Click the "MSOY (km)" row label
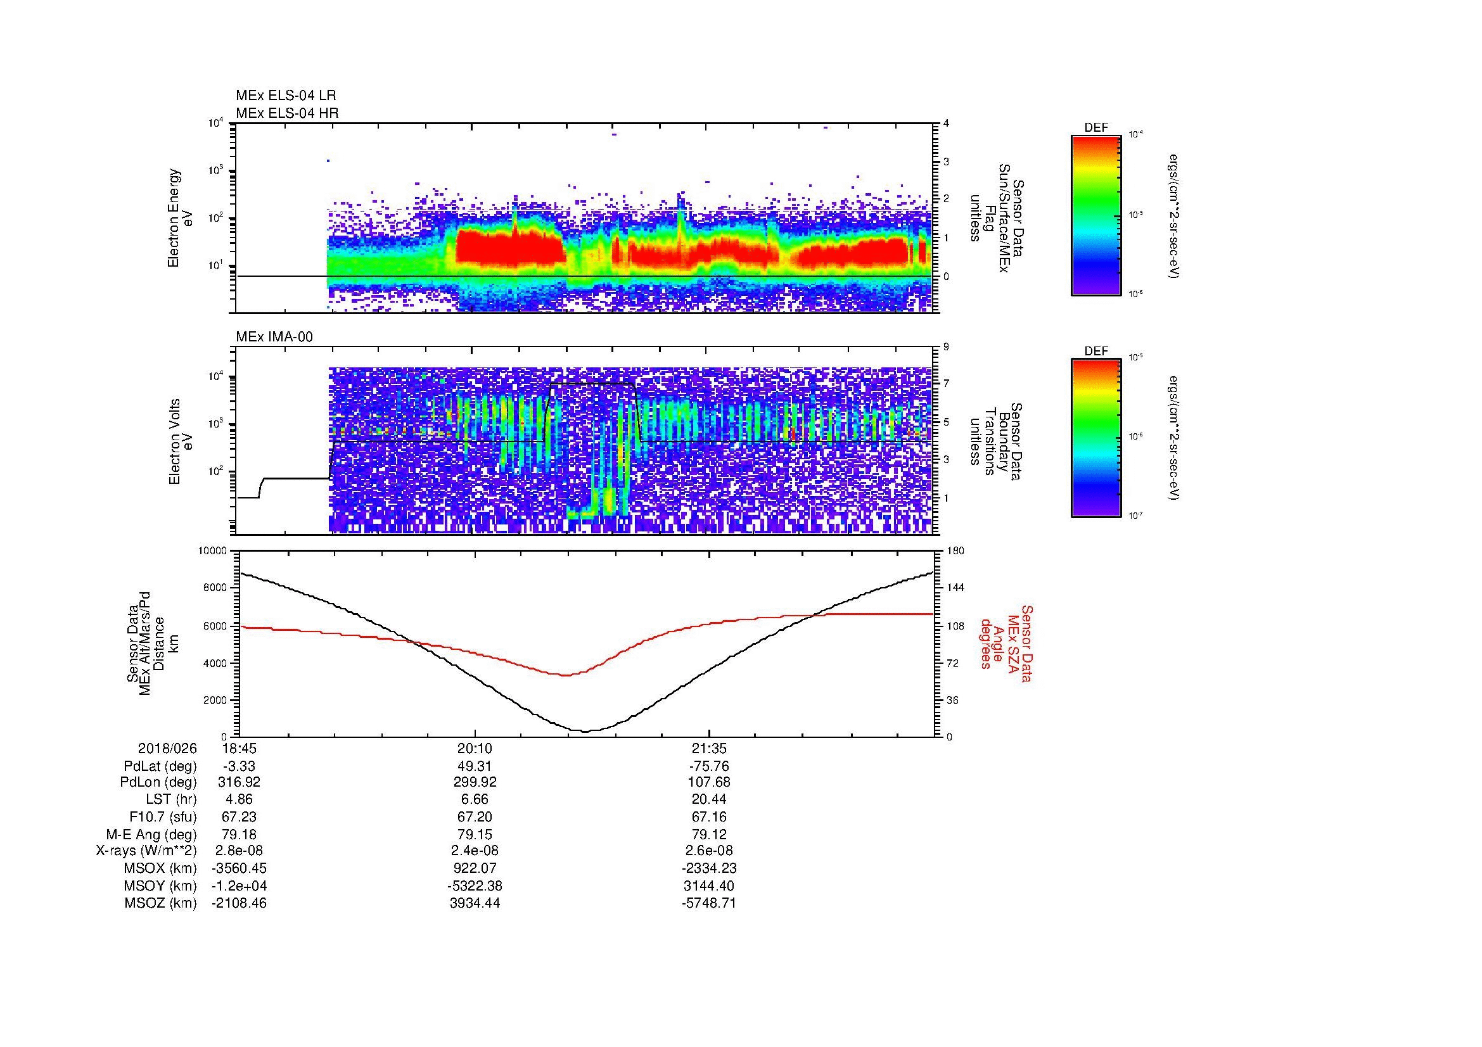 click(161, 886)
